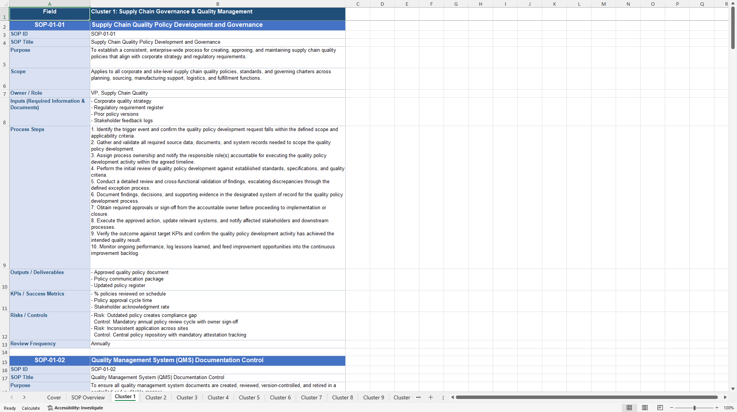Click horizontal scrollbar right arrow

[725, 397]
